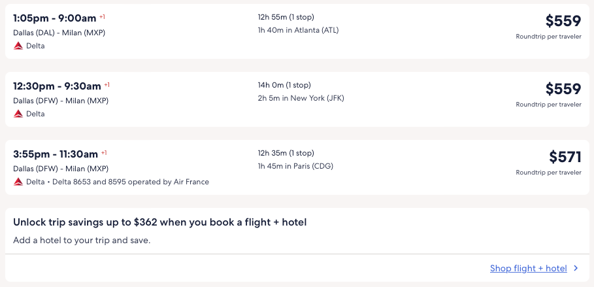This screenshot has width=594, height=287.
Task: Open the Shop flight + hotel link
Action: pyautogui.click(x=528, y=268)
